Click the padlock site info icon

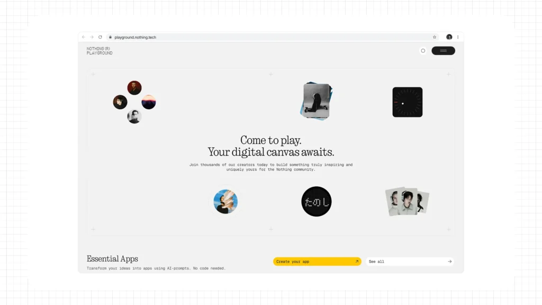[110, 37]
